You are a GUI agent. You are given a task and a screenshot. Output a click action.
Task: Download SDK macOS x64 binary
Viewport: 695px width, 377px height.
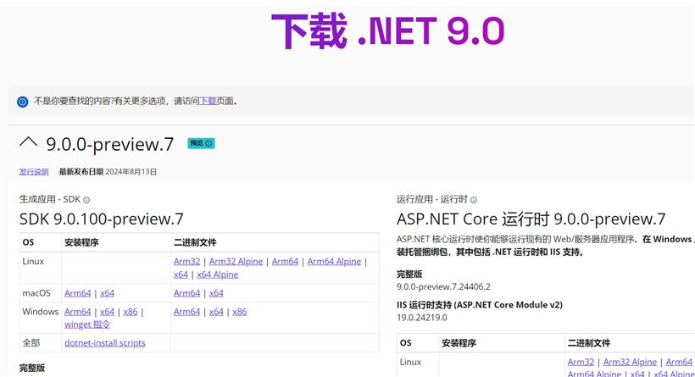(x=216, y=293)
